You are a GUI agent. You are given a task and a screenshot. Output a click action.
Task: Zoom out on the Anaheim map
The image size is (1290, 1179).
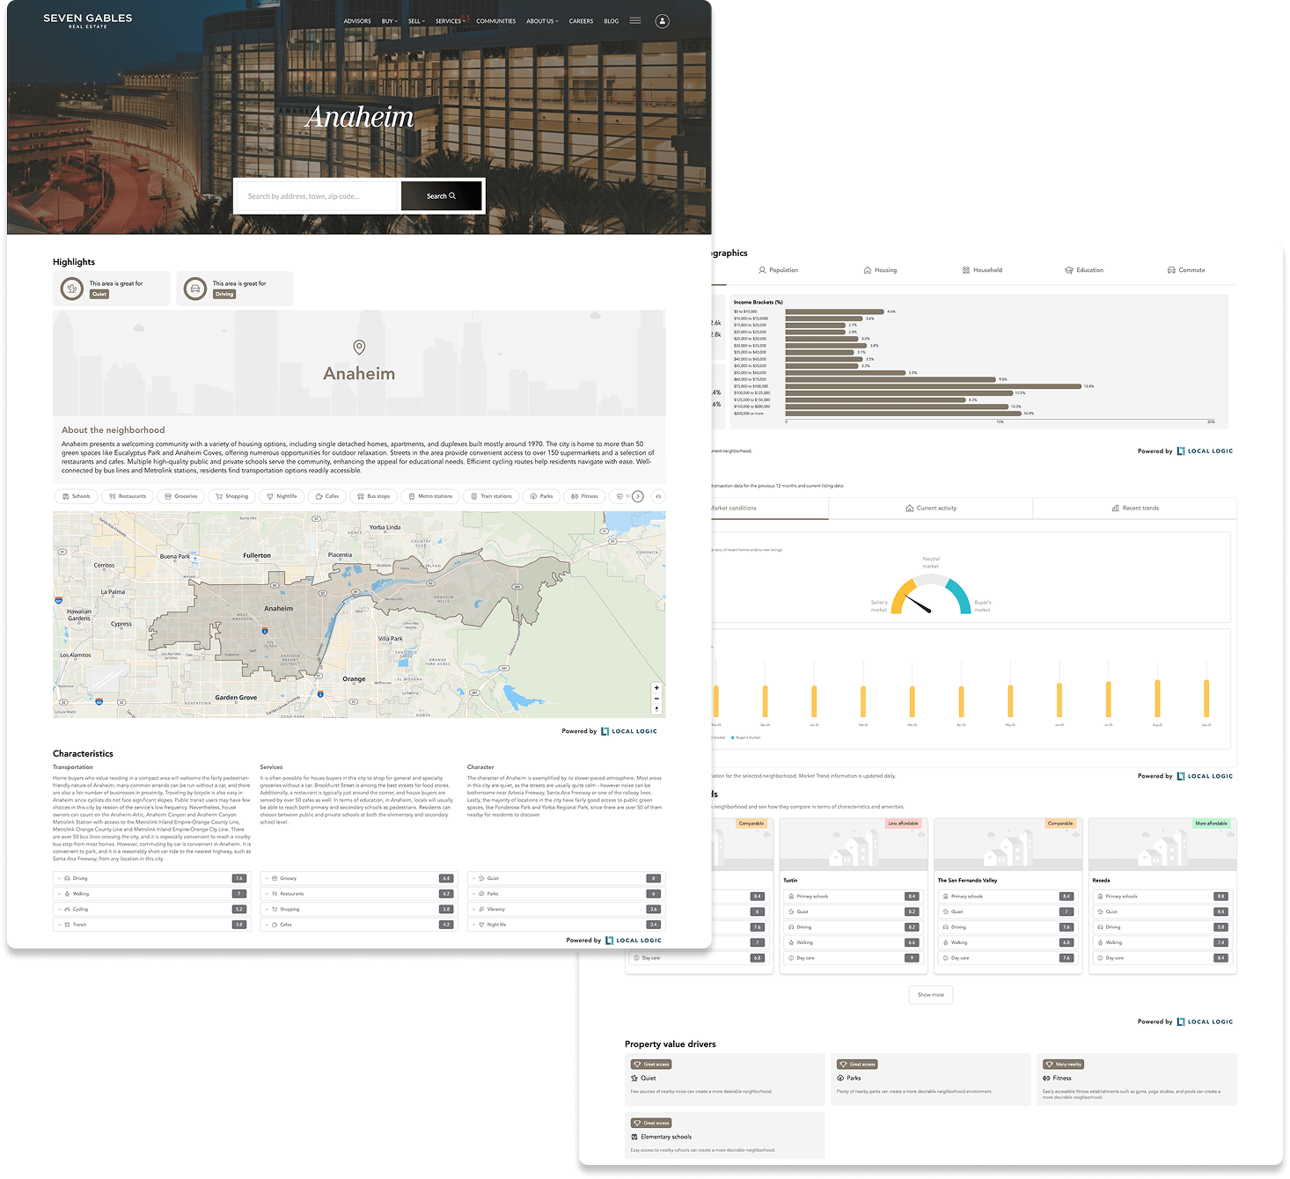click(656, 699)
